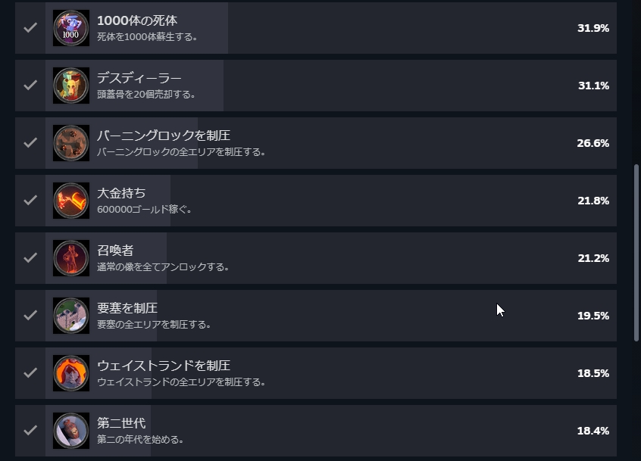Viewport: 641px width, 461px height.
Task: Click the 要塞を制圧 achievement icon
Action: coord(70,316)
